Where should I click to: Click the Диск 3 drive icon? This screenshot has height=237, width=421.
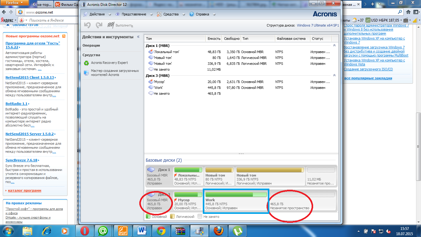pyautogui.click(x=151, y=194)
